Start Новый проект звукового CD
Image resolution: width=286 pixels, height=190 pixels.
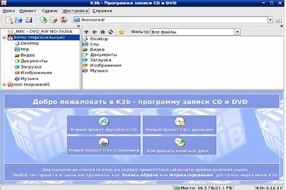[103, 125]
